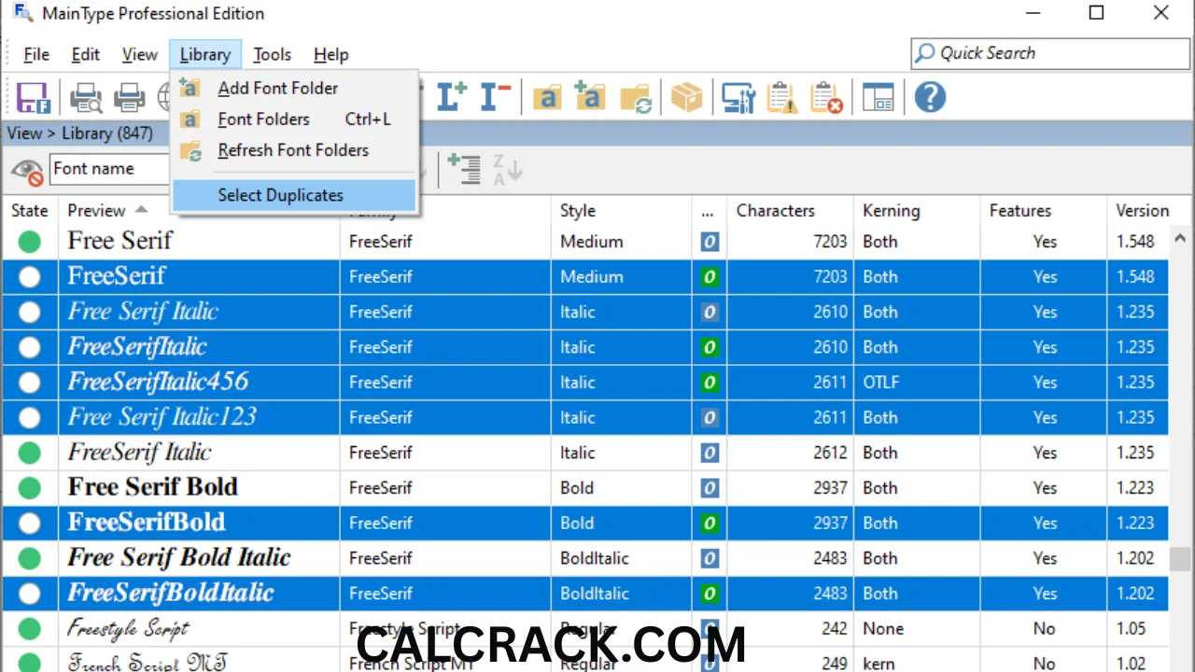
Task: Click the package box toolbar icon
Action: tap(687, 97)
